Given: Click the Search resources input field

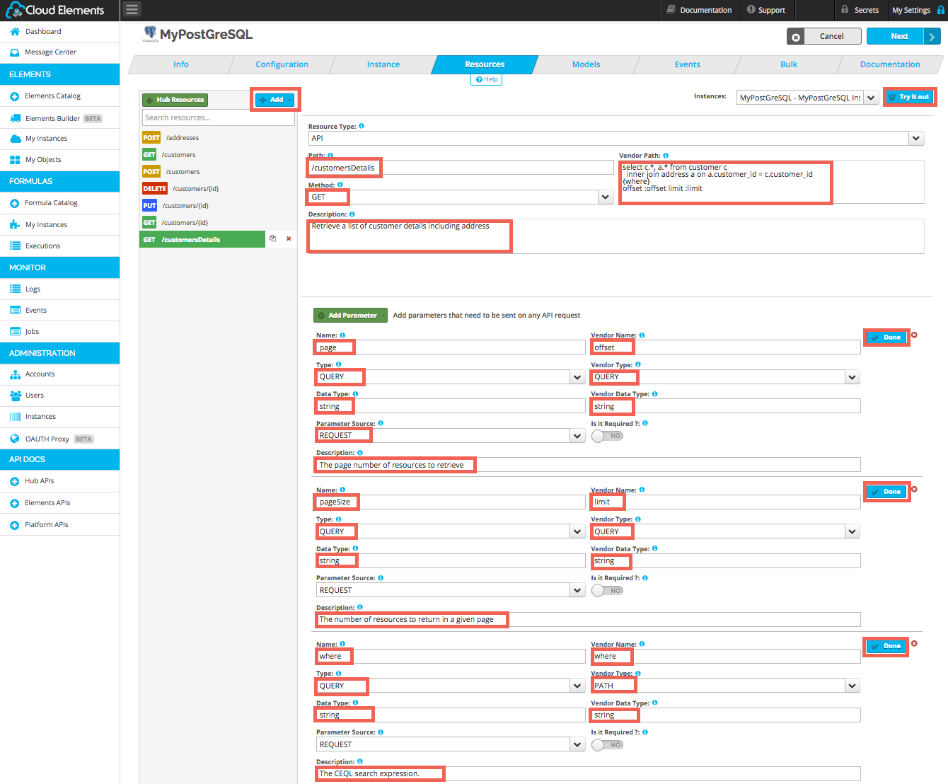Looking at the screenshot, I should pyautogui.click(x=218, y=118).
